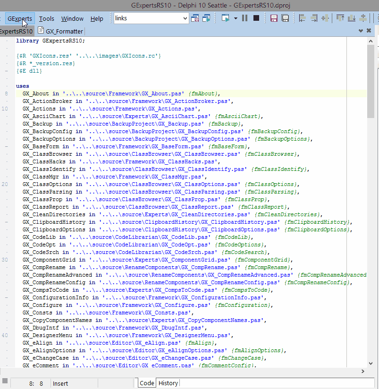Click the GX_CodeLib unit name
Viewport: 379px width, 389px height.
pyautogui.click(x=39, y=237)
